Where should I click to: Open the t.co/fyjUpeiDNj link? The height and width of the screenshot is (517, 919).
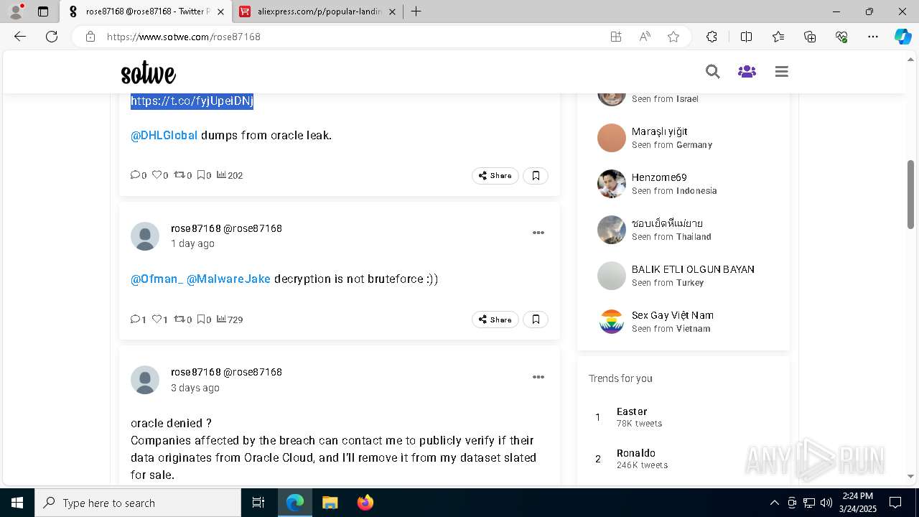pyautogui.click(x=192, y=101)
